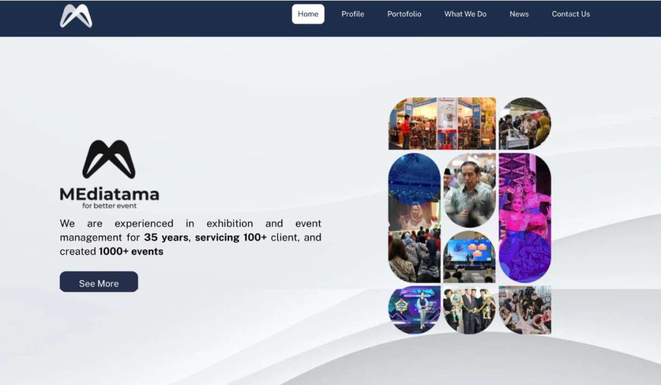The width and height of the screenshot is (661, 385).
Task: Click the Mediatama logo in the navigation bar
Action: [x=76, y=16]
